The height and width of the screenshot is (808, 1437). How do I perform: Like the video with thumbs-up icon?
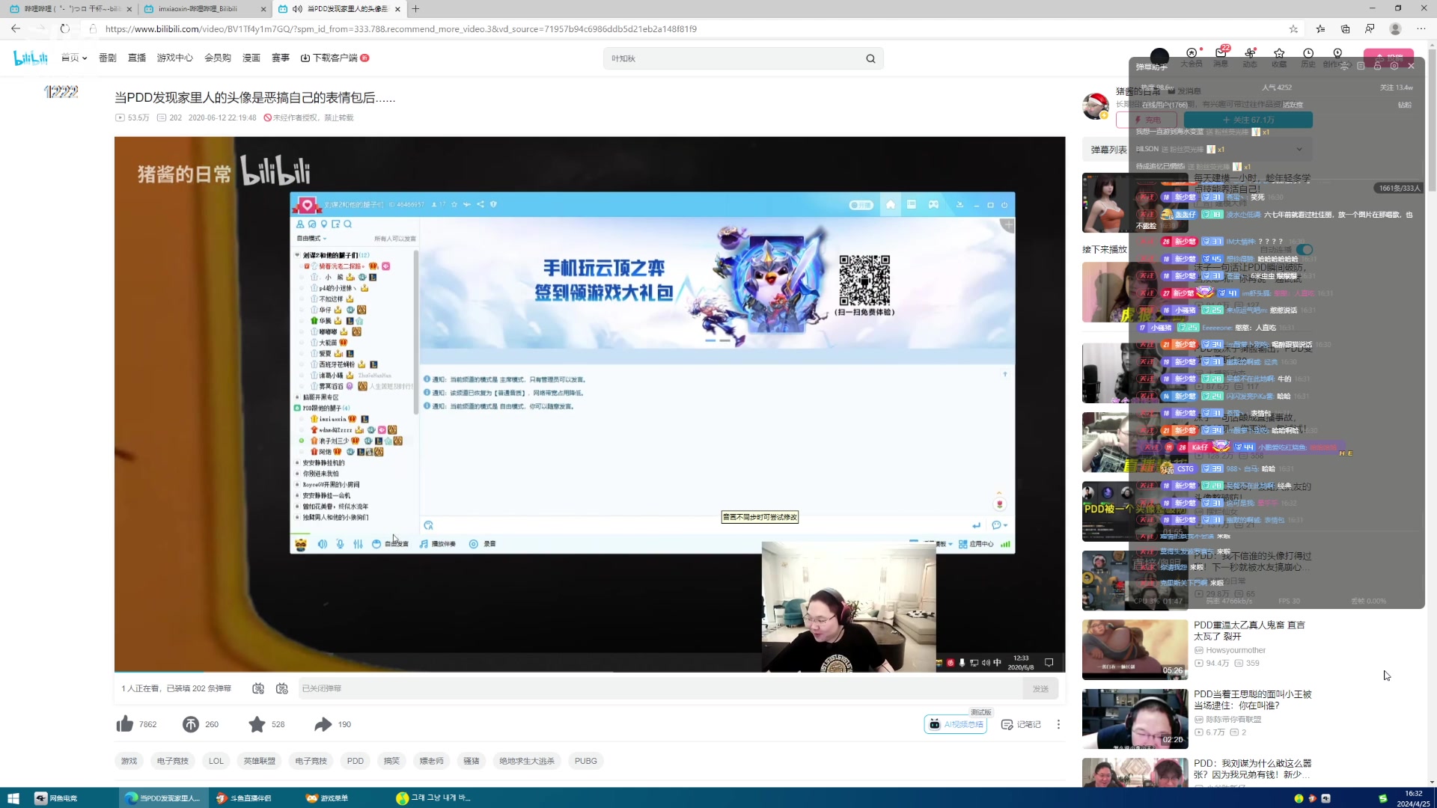tap(125, 723)
